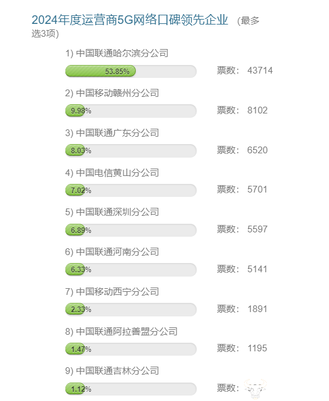Click the 6.89% progress bar
This screenshot has width=329, height=401.
tap(131, 230)
